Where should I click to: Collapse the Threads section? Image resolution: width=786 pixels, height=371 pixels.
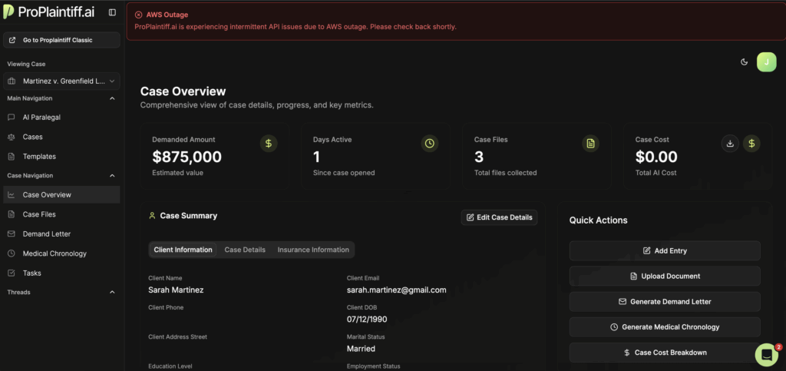click(112, 292)
